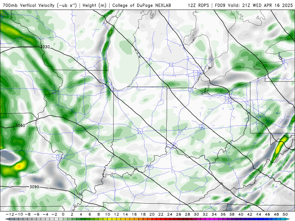Click the 10 value on the color scale
295x221 pixels.
coord(107,214)
